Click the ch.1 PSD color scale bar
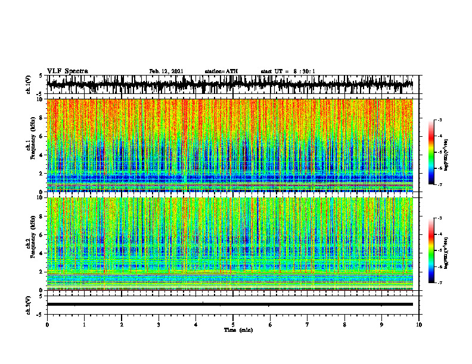 [x=431, y=152]
